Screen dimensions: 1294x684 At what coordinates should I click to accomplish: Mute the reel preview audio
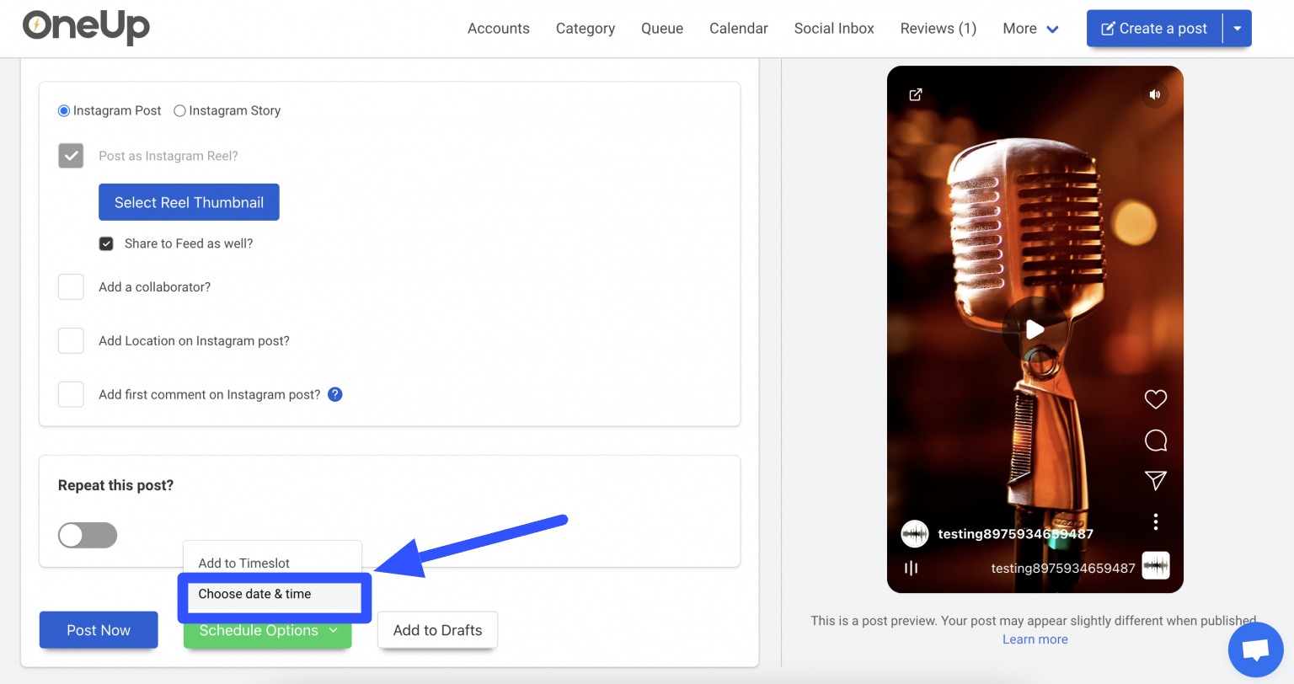(x=1155, y=94)
